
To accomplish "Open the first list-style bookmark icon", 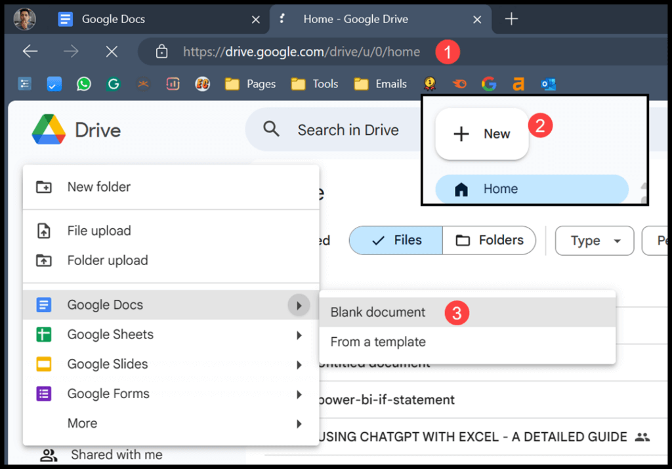I will 25,84.
